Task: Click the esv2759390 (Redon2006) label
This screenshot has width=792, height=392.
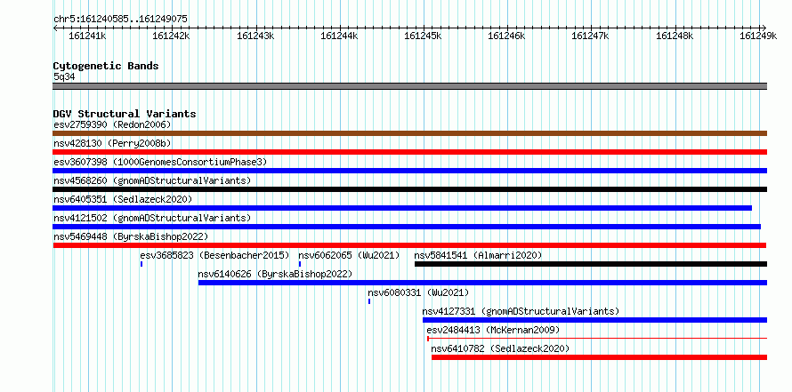Action: (112, 124)
